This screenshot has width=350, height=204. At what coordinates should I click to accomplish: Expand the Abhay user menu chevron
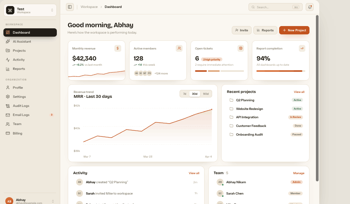coord(53,201)
